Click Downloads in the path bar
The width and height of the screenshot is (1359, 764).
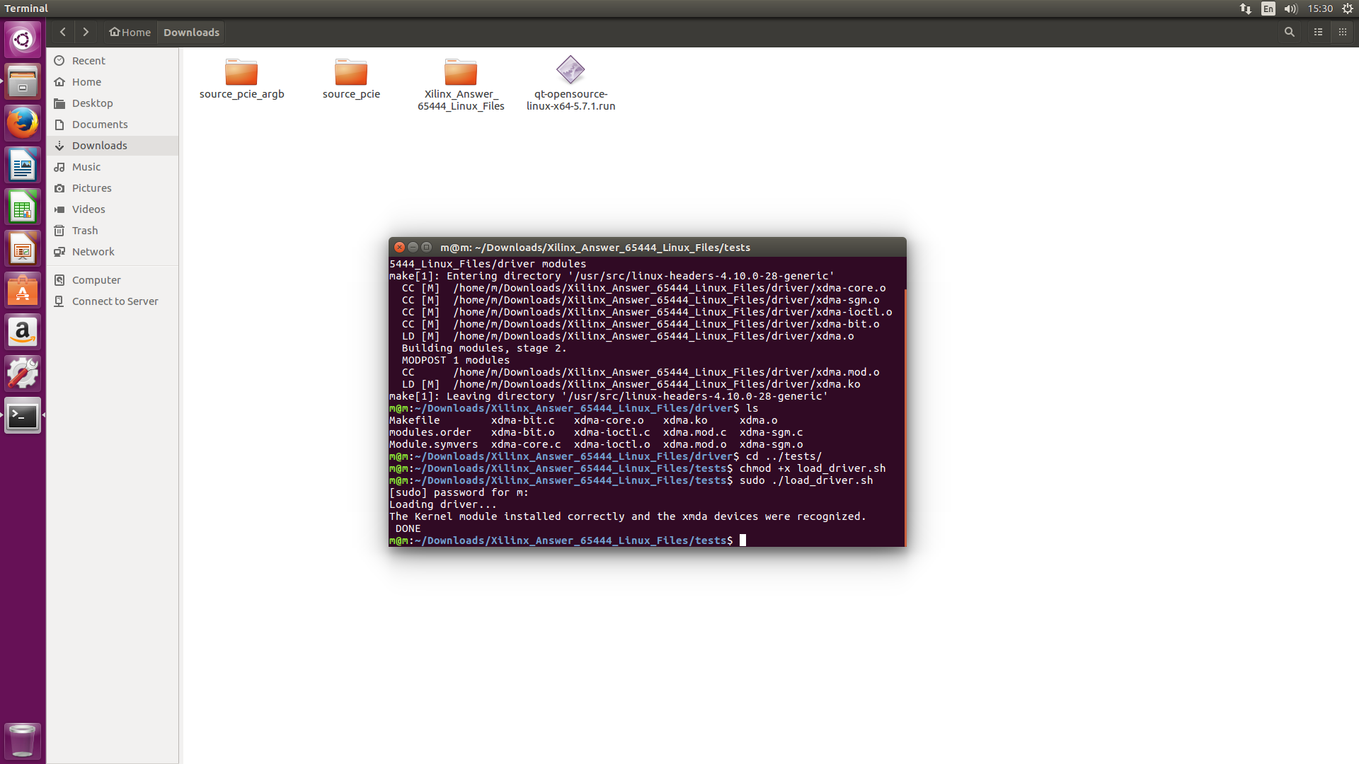click(191, 32)
